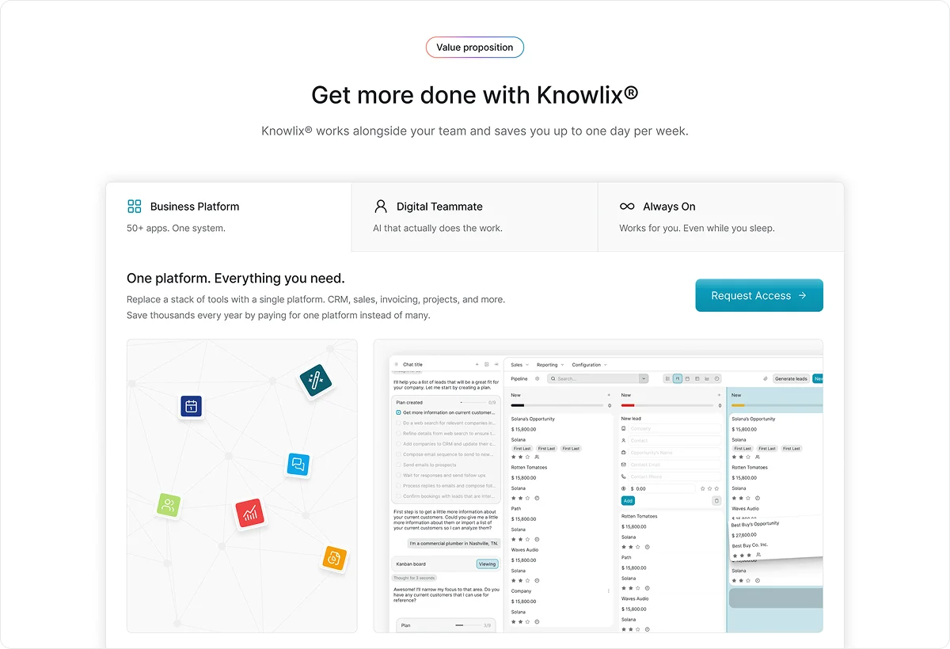Click the Generate leads button

coord(792,378)
